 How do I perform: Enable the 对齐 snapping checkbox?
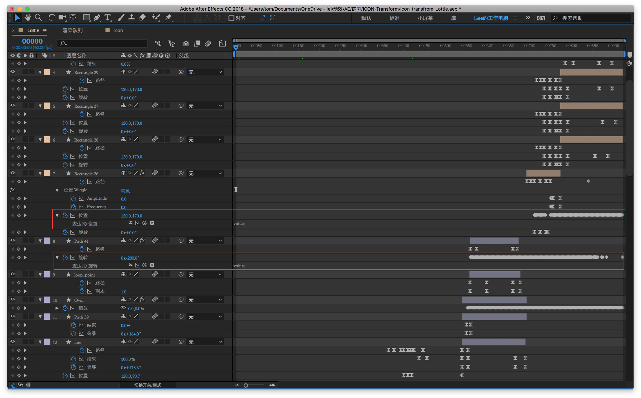[x=232, y=18]
